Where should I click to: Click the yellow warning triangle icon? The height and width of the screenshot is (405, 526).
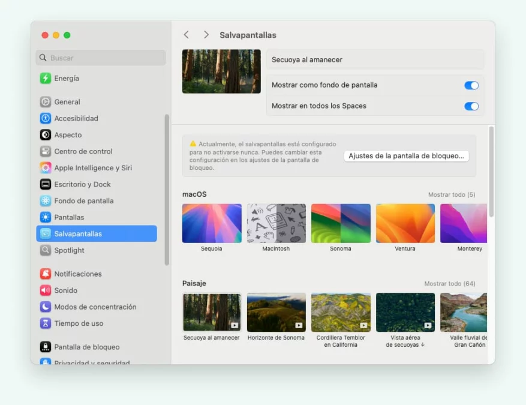pyautogui.click(x=193, y=143)
